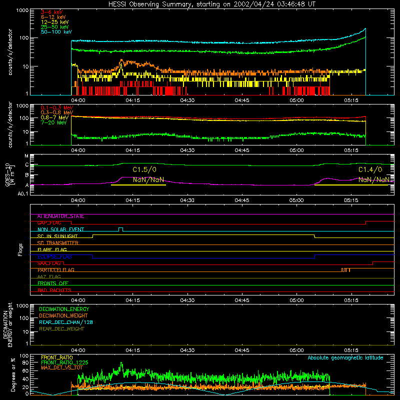This screenshot has height=400, width=400.
Task: Click the 04:15 tick under the keV panel
Action: 132,100
